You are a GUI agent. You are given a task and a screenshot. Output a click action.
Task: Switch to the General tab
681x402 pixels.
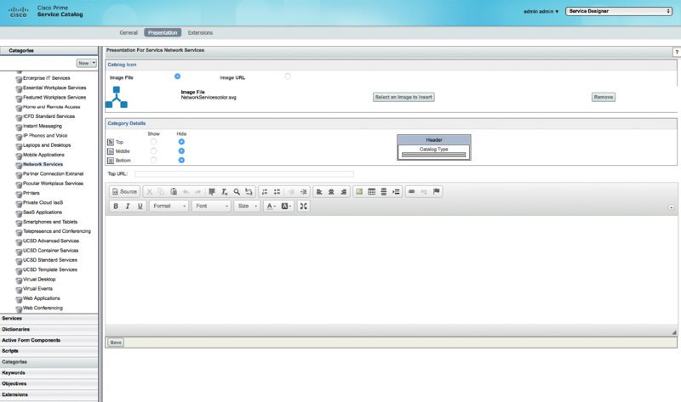[x=129, y=32]
